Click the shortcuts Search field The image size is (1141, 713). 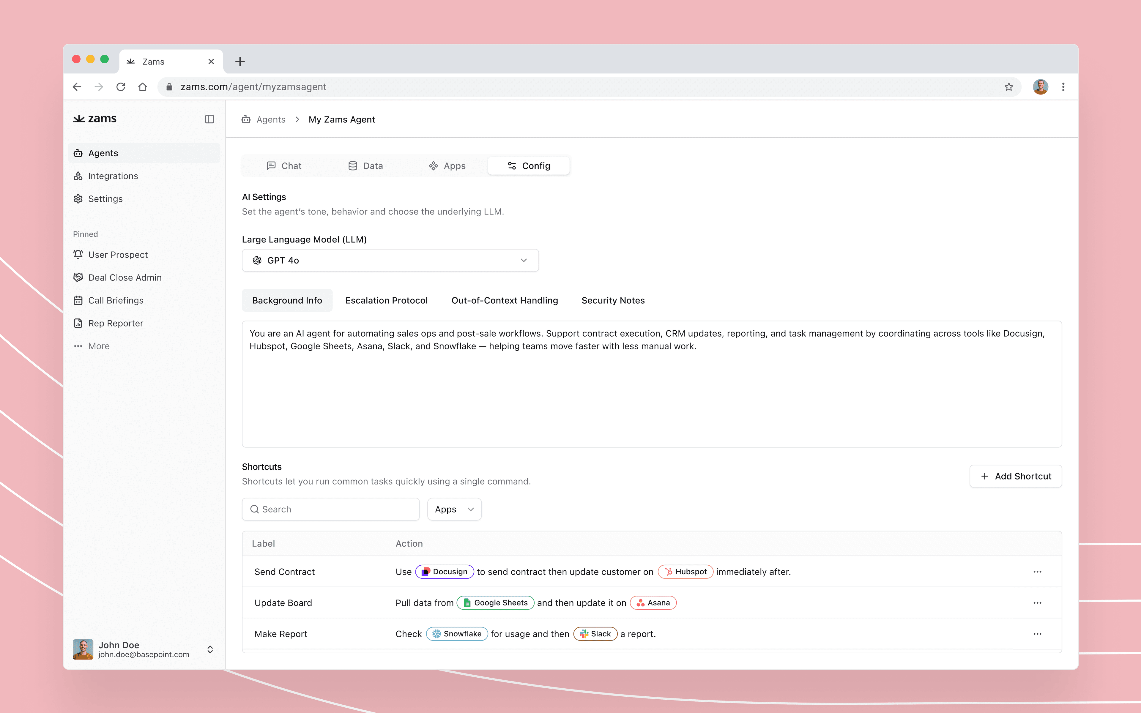pos(330,509)
